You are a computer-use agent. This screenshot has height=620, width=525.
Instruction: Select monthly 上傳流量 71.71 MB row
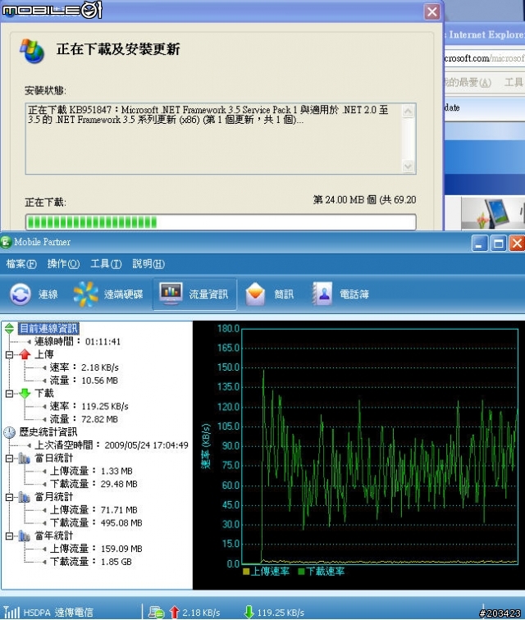click(x=94, y=510)
